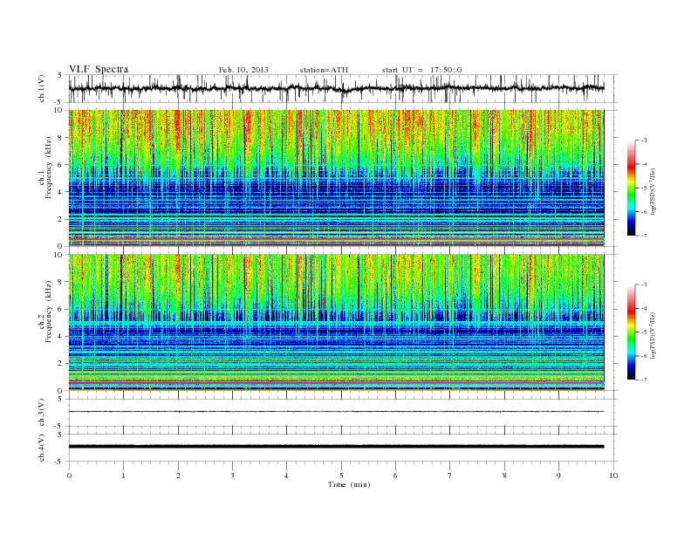Click the ch.1 colorbar "log(PSD)(V²/Hz)" label
This screenshot has height=534, width=691.
(x=653, y=191)
